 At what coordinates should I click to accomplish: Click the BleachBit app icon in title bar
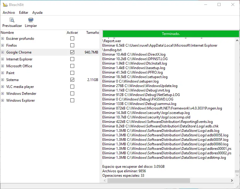pyautogui.click(x=5, y=4)
